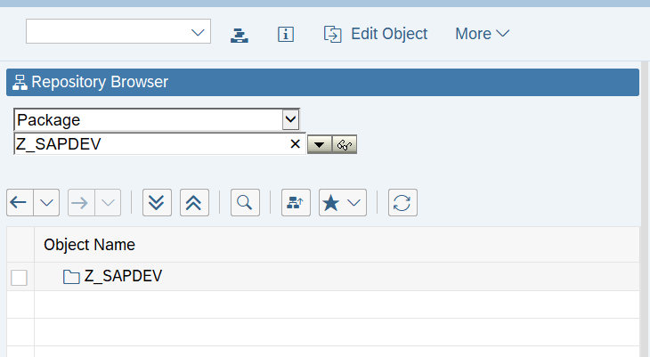The height and width of the screenshot is (357, 650).
Task: Go back with the left arrow button
Action: [x=20, y=203]
